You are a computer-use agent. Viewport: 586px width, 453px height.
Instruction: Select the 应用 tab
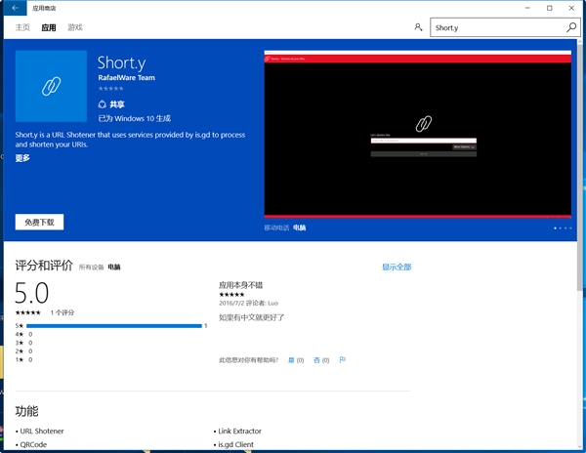click(49, 27)
